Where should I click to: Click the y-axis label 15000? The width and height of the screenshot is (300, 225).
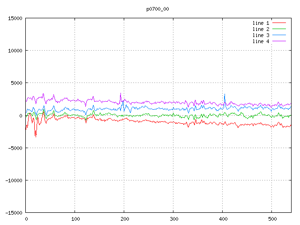click(x=15, y=19)
